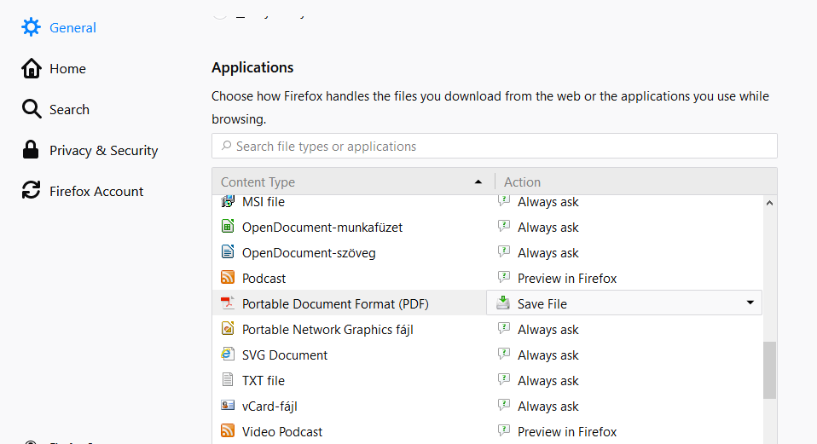Viewport: 817px width, 444px height.
Task: Select the OpenDocument-munkafüzet row
Action: pyautogui.click(x=487, y=227)
